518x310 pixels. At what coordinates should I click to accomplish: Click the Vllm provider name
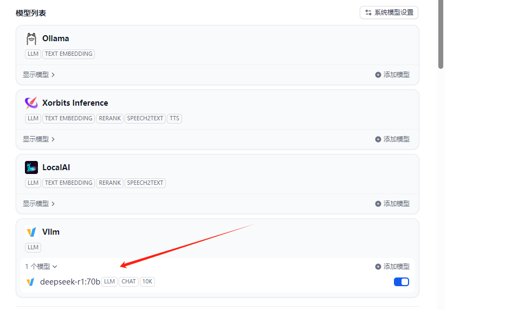tap(51, 231)
